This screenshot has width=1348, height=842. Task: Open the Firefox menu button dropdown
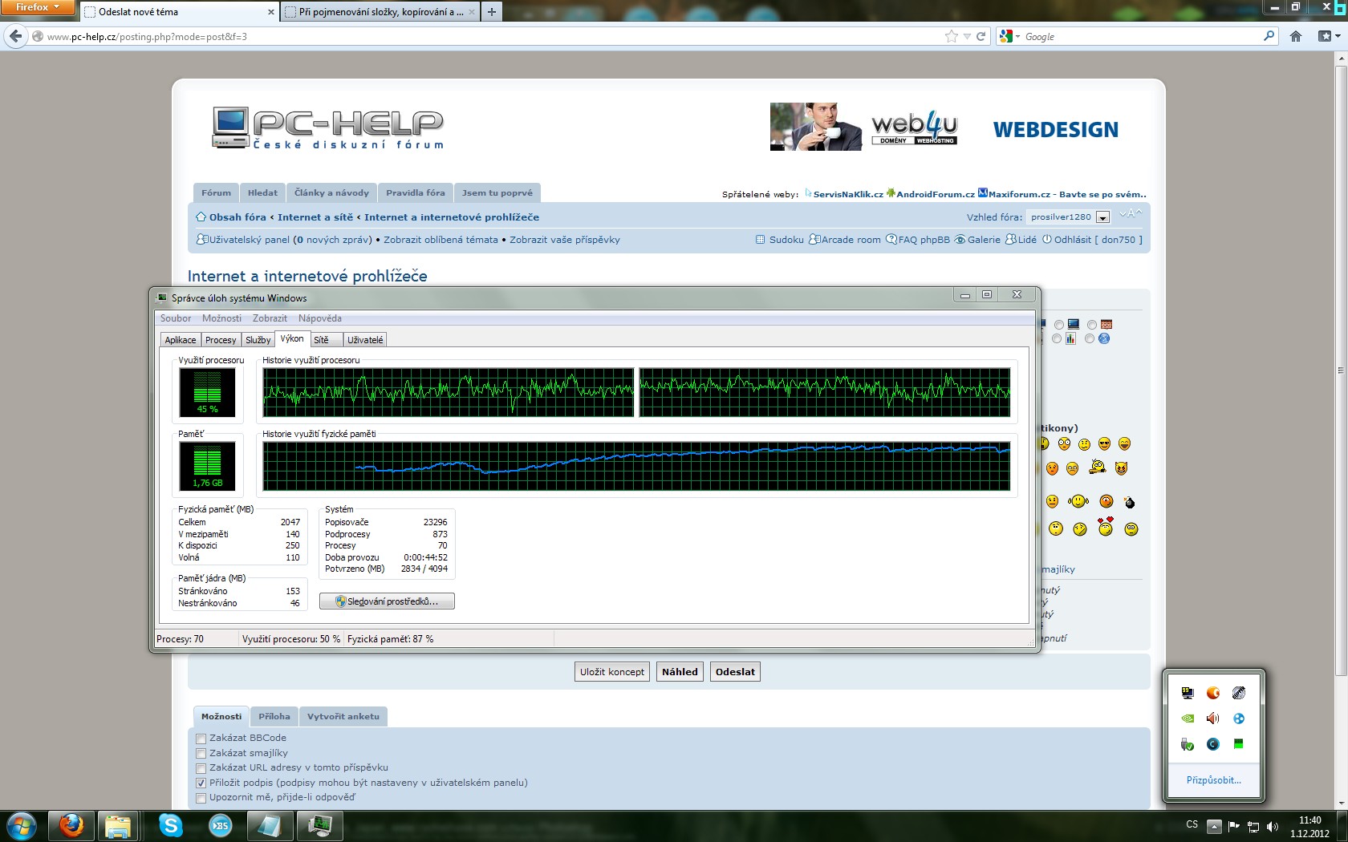[x=37, y=7]
